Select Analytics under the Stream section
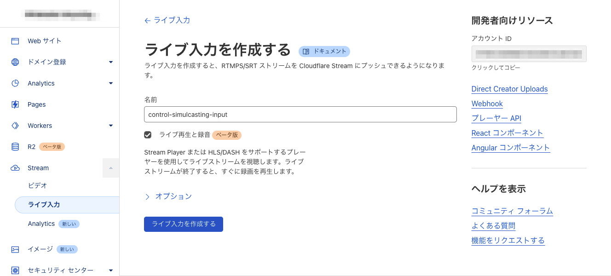Screen dimensions: 611x276 [x=41, y=224]
